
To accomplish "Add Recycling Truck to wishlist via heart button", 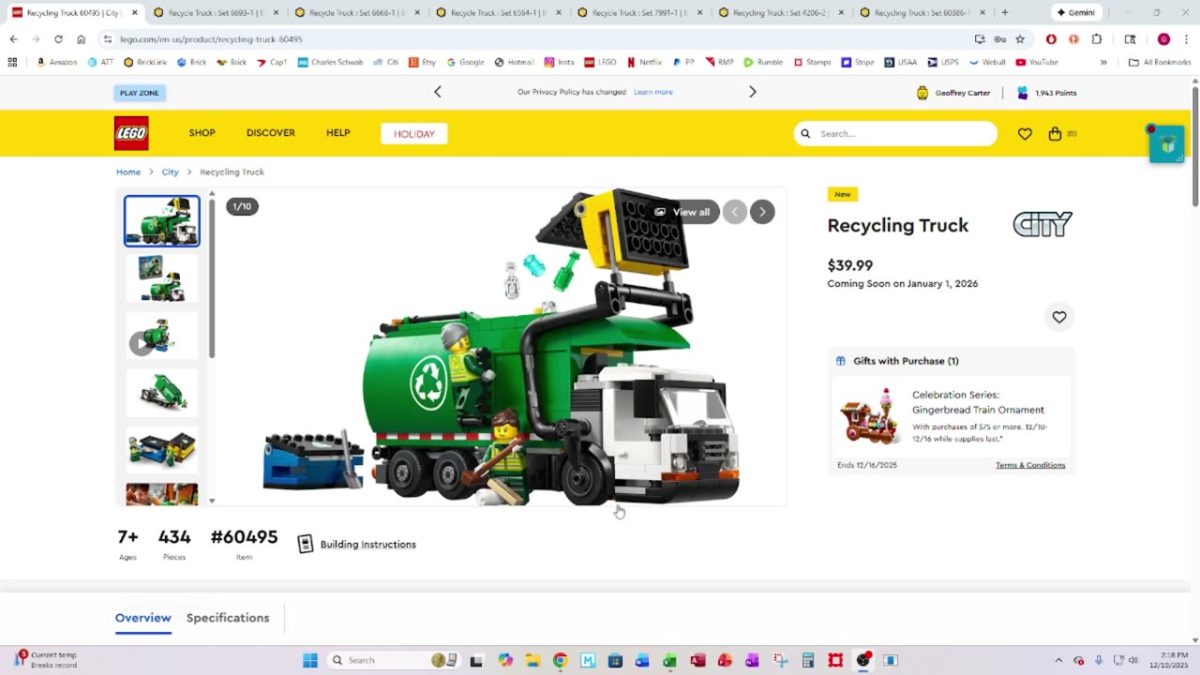I will click(x=1059, y=317).
